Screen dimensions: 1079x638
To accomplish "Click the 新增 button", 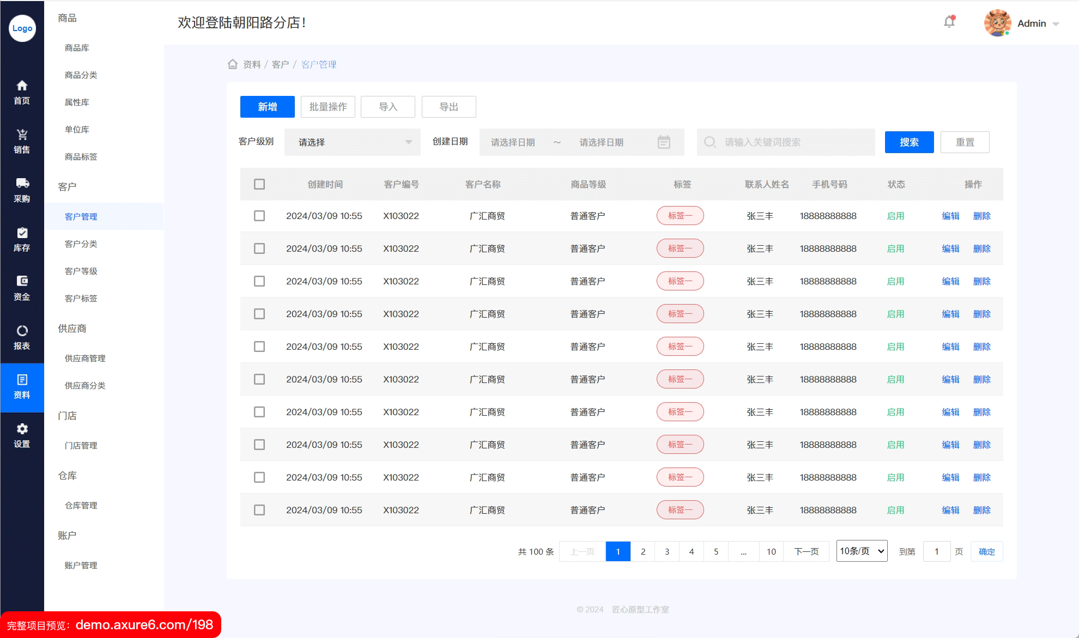I will [268, 107].
